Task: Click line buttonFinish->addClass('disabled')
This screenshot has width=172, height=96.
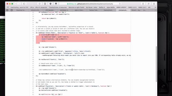Action: (x=53, y=90)
